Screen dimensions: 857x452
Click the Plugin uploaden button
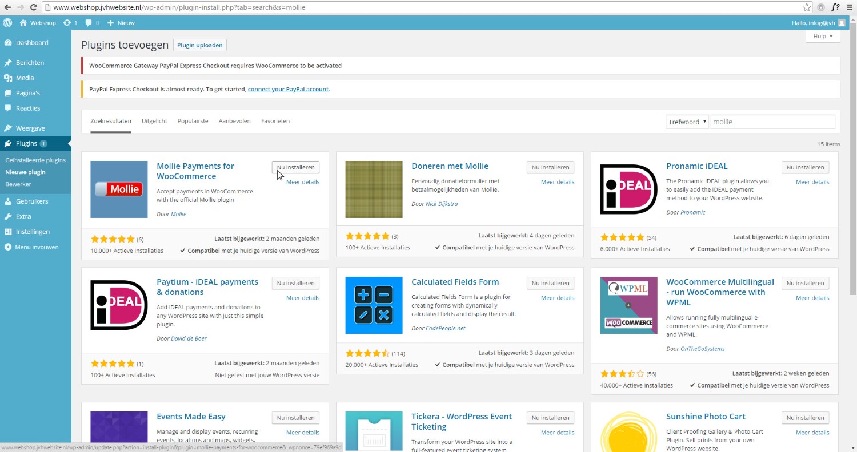pos(200,46)
